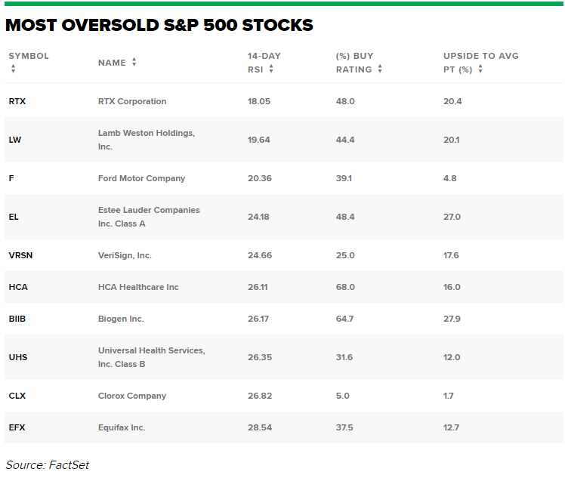Sort by Name using arrow icon
Image resolution: width=565 pixels, height=478 pixels.
click(x=134, y=62)
